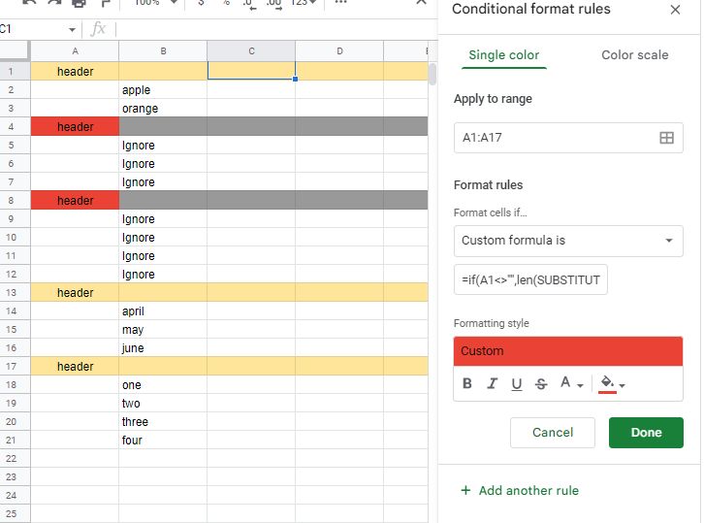
Task: Select row 1 header
Action: pos(15,71)
